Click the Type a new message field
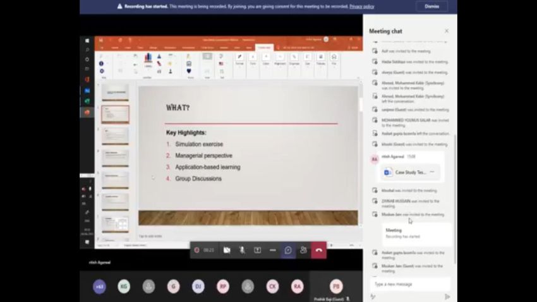537x302 pixels. tap(409, 284)
